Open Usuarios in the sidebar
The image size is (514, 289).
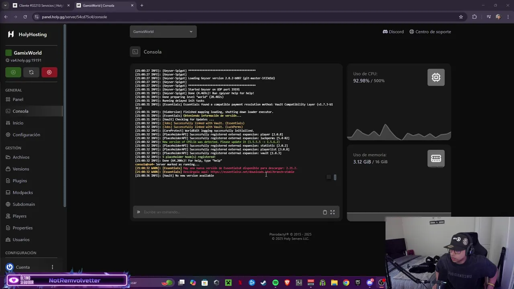pos(21,240)
